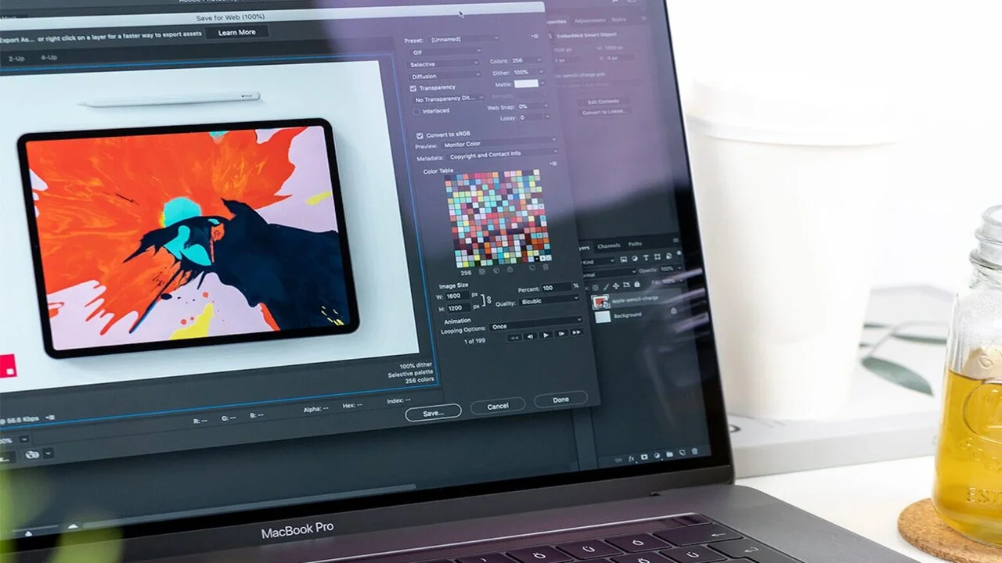
Task: Open the GIF file format dropdown
Action: pos(446,52)
